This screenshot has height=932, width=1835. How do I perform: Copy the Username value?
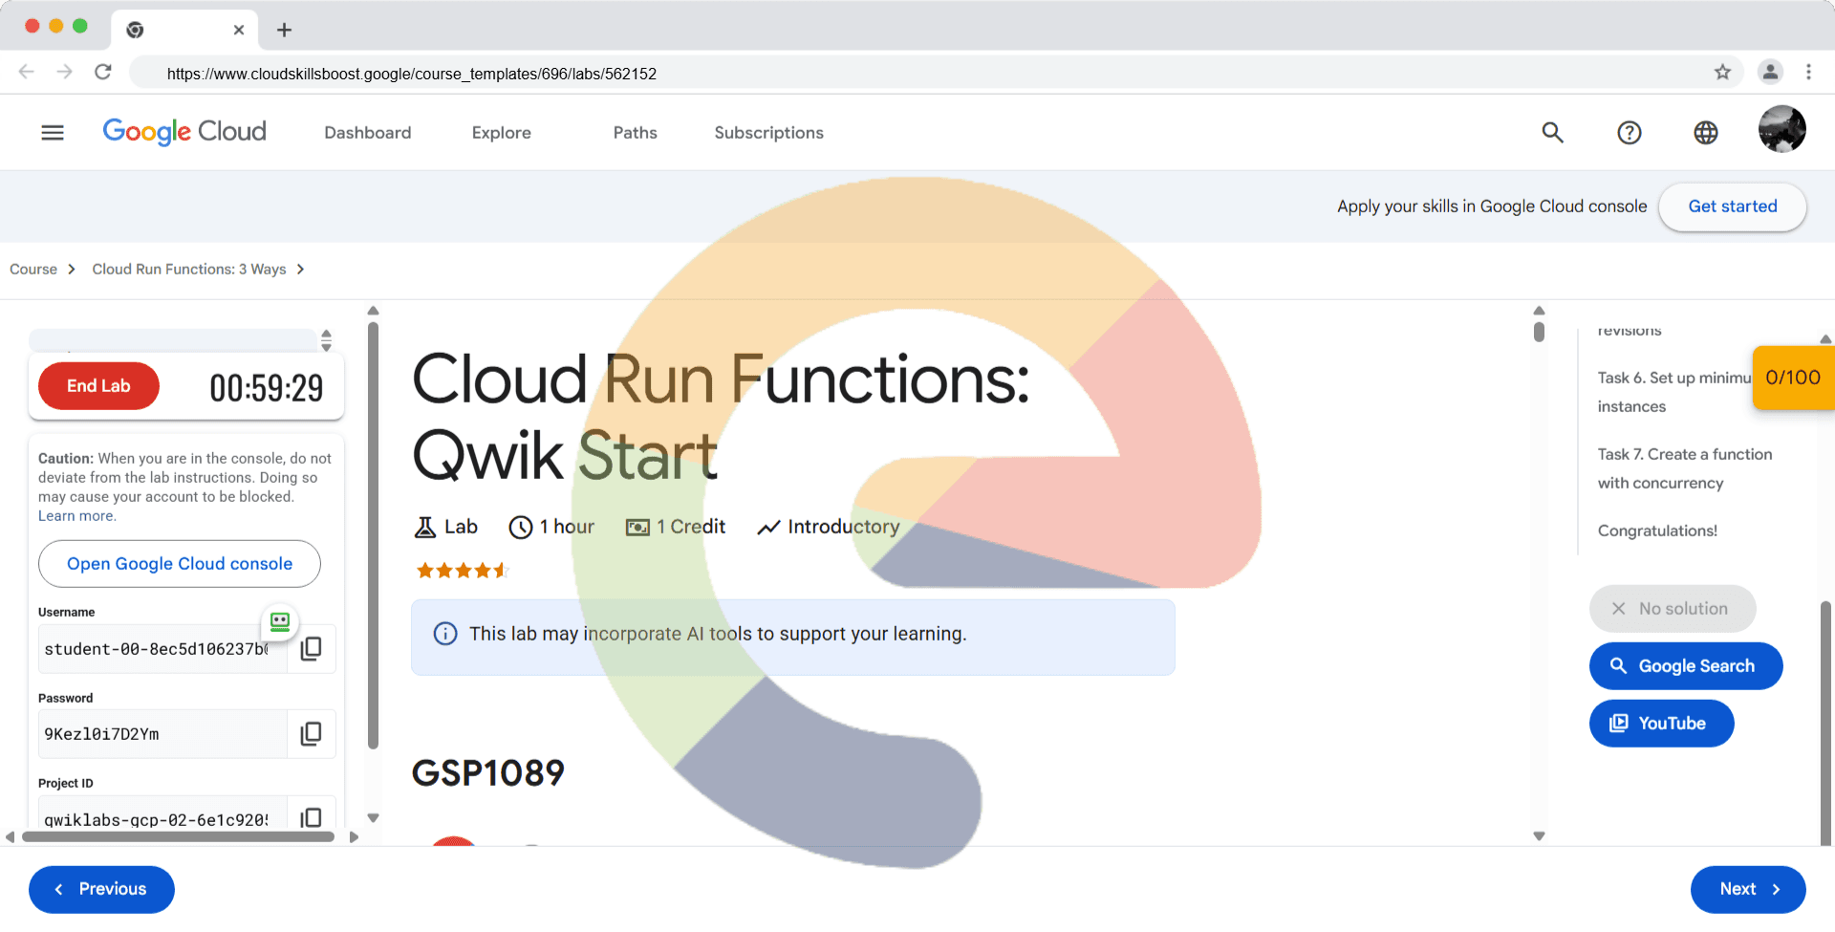[x=311, y=649]
